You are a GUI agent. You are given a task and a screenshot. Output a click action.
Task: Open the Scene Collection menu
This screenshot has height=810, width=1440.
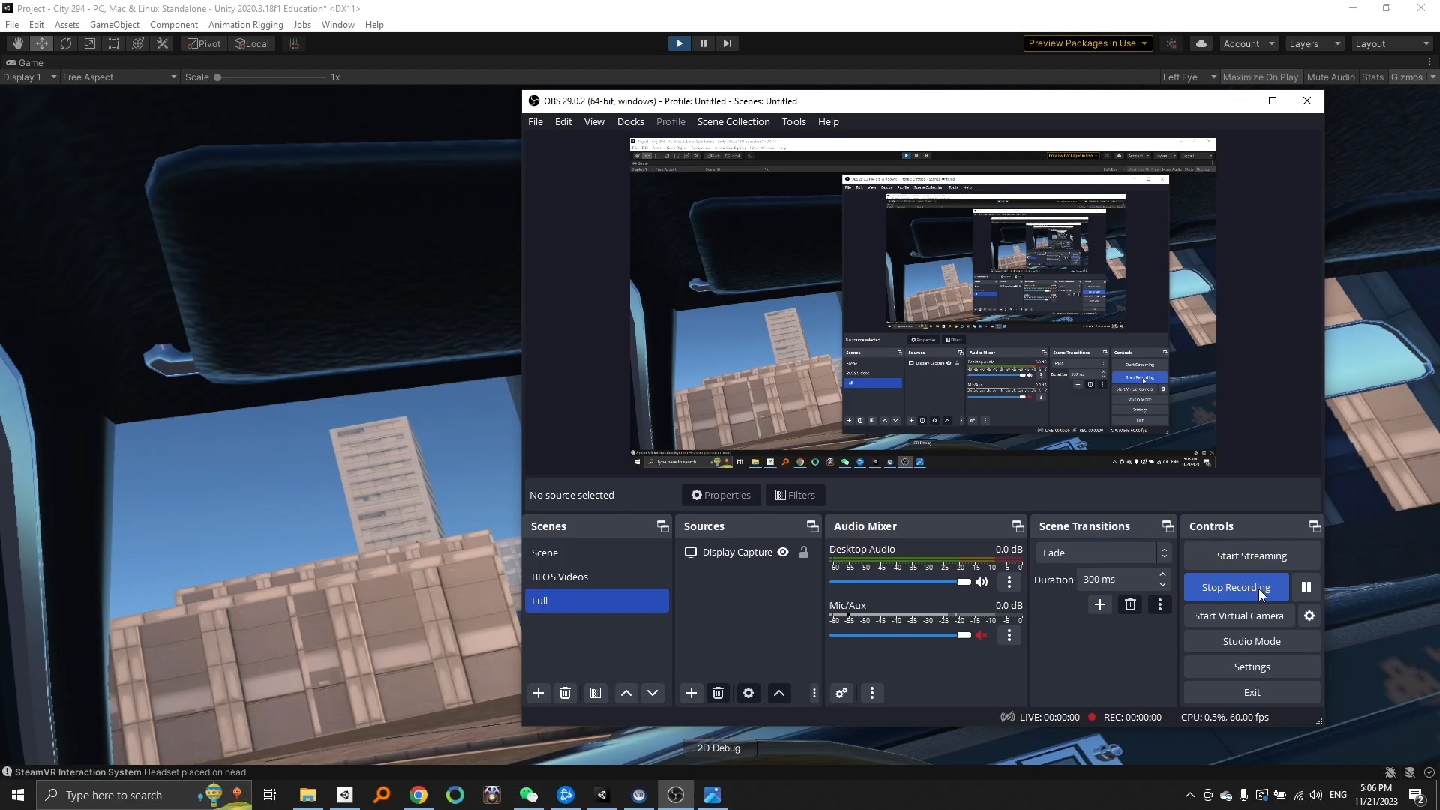pos(733,121)
